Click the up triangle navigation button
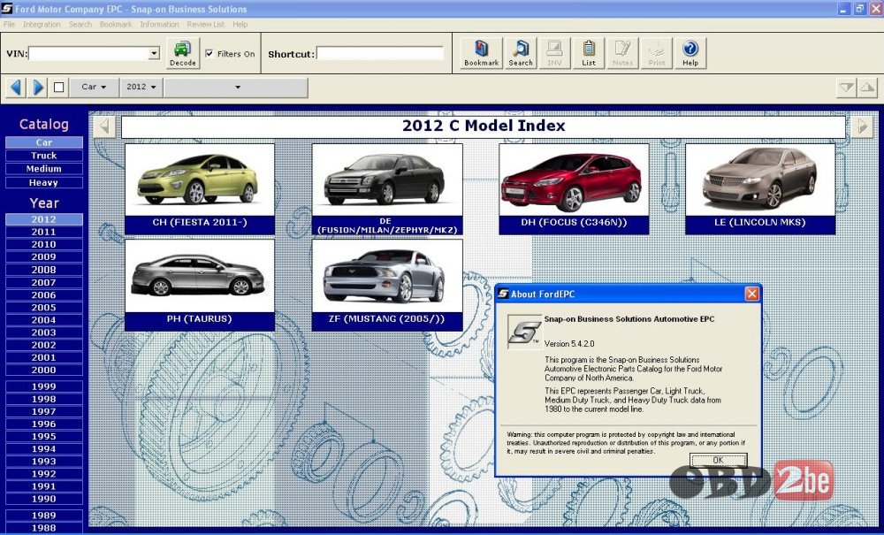This screenshot has width=884, height=535. [867, 88]
